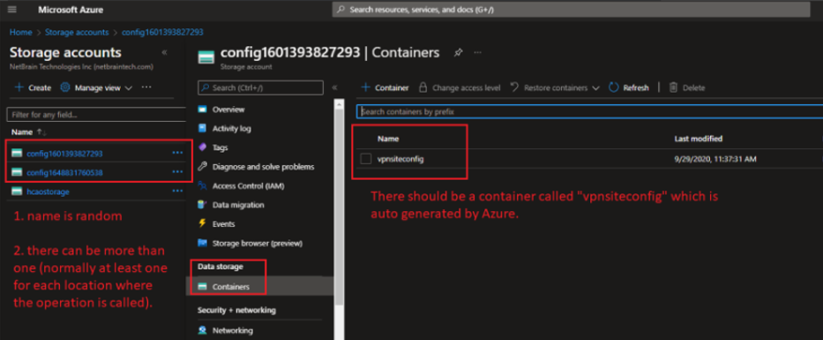Click the 9/29/2020, 11:37:31 AM cell
823x340 pixels.
click(715, 159)
